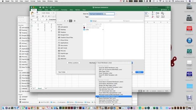Switch to the Insert ribbon tab

[40, 10]
